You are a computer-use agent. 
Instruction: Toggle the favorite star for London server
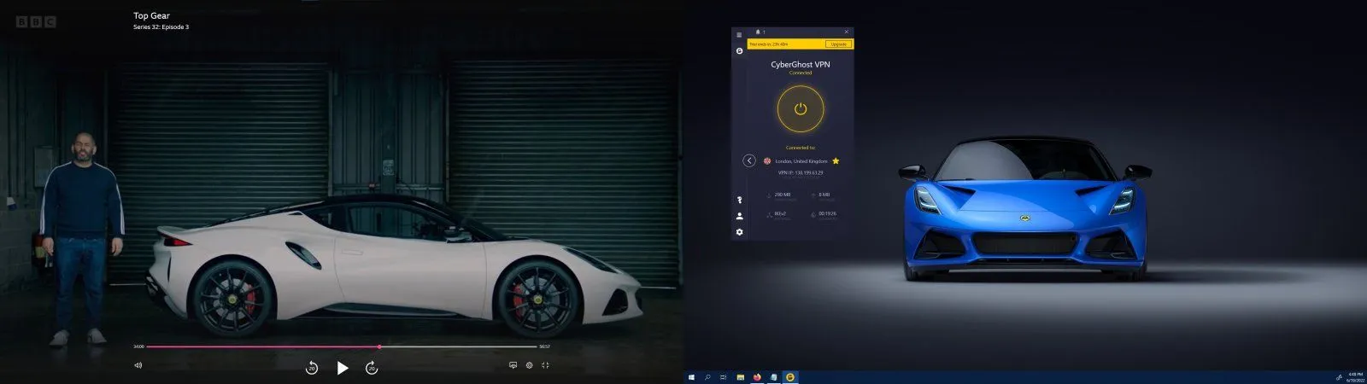tap(836, 160)
